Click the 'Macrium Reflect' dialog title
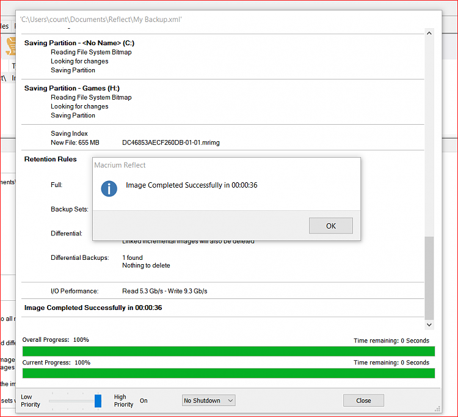 tap(120, 165)
